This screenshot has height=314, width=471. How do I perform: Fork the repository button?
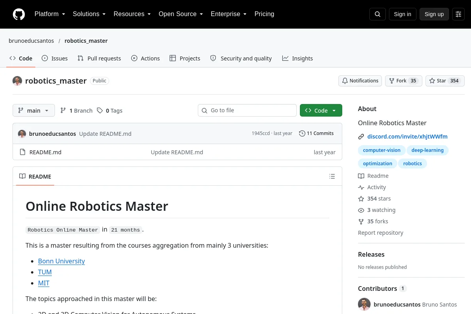click(403, 81)
